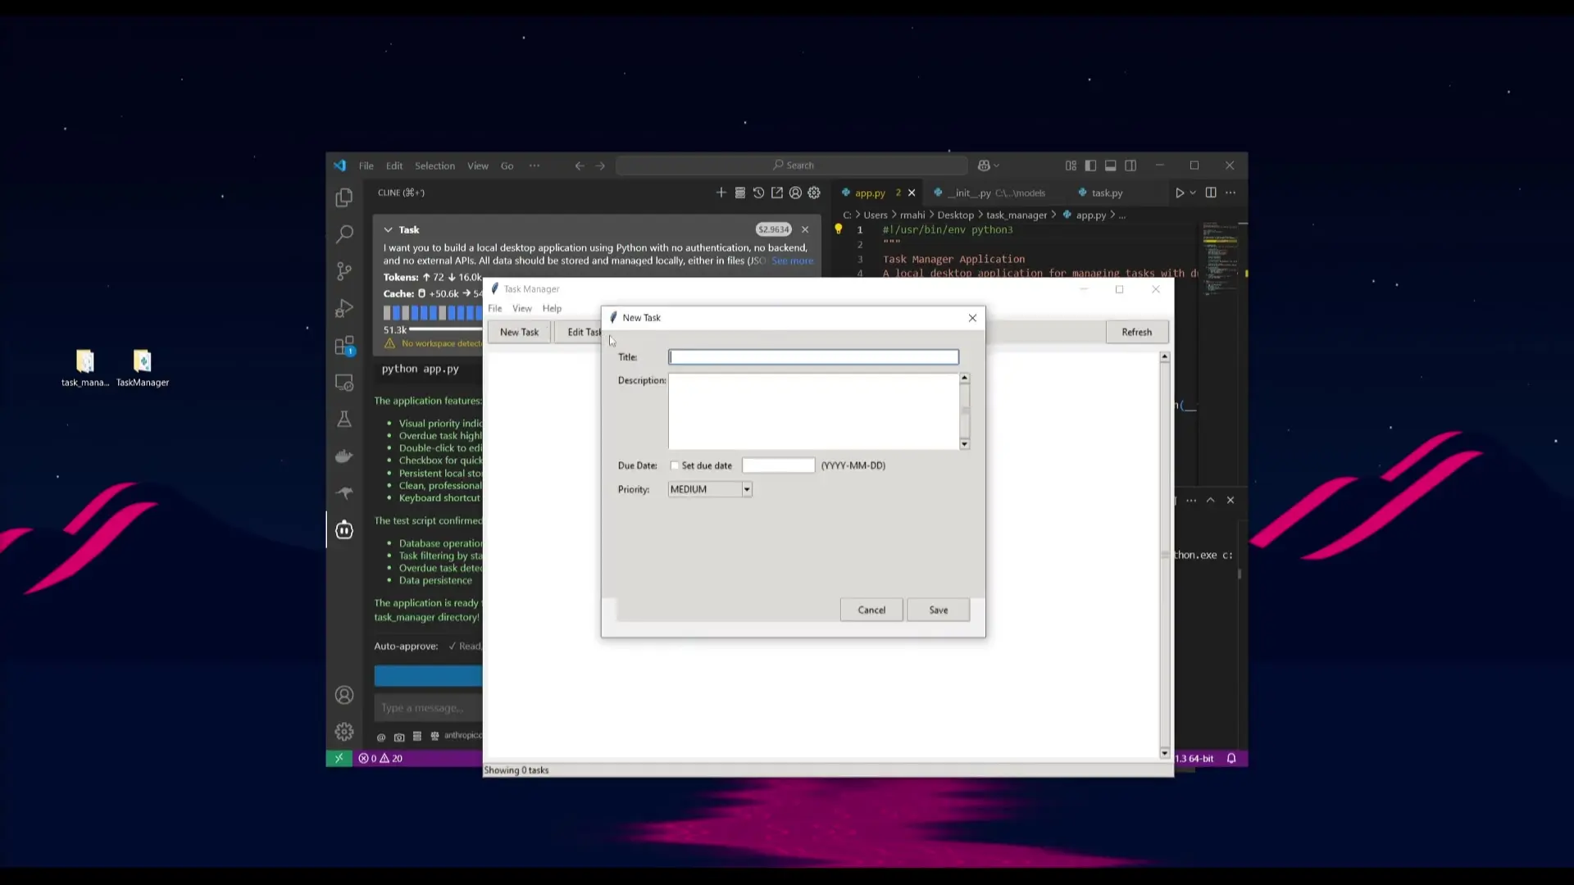The width and height of the screenshot is (1574, 885).
Task: Click the Description text area
Action: tap(813, 411)
